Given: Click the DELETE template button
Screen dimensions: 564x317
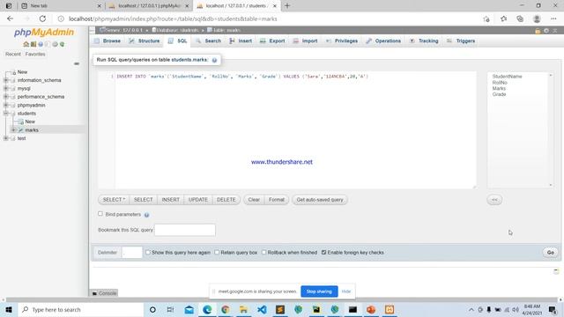Looking at the screenshot, I should coord(226,200).
